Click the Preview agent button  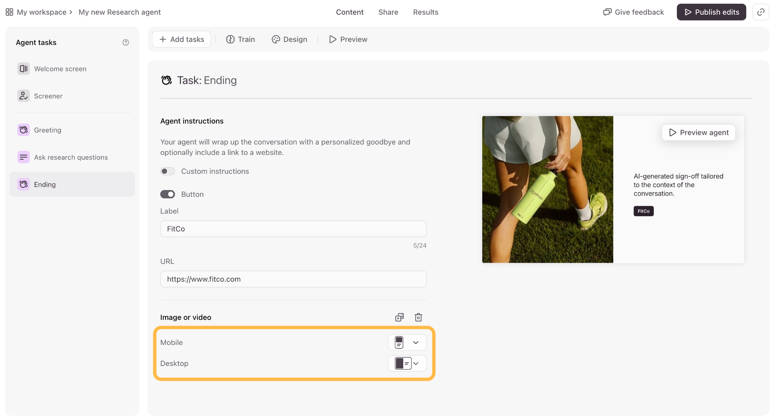[698, 133]
